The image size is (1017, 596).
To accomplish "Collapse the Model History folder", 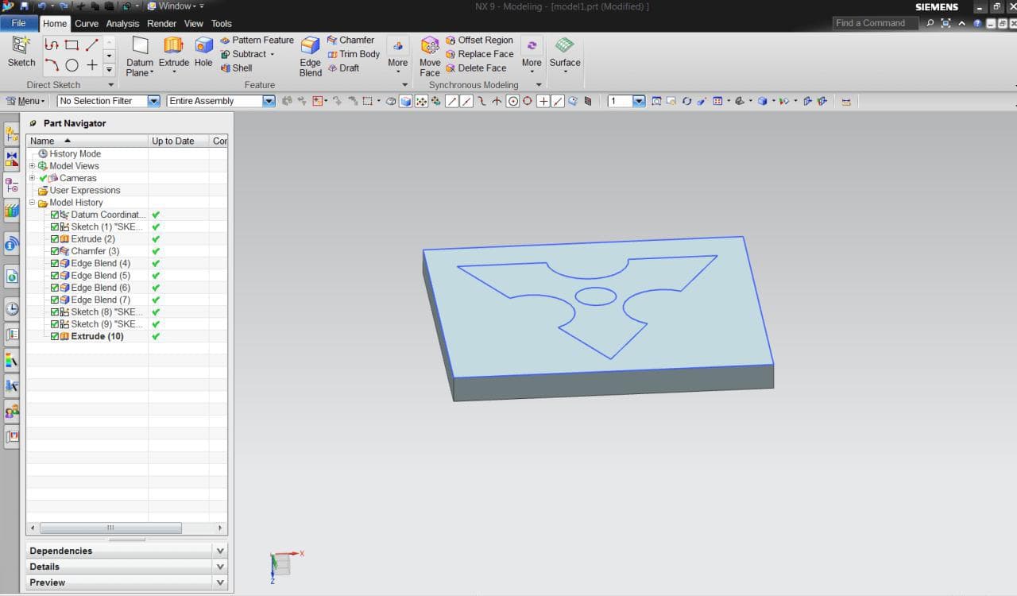I will coord(33,203).
